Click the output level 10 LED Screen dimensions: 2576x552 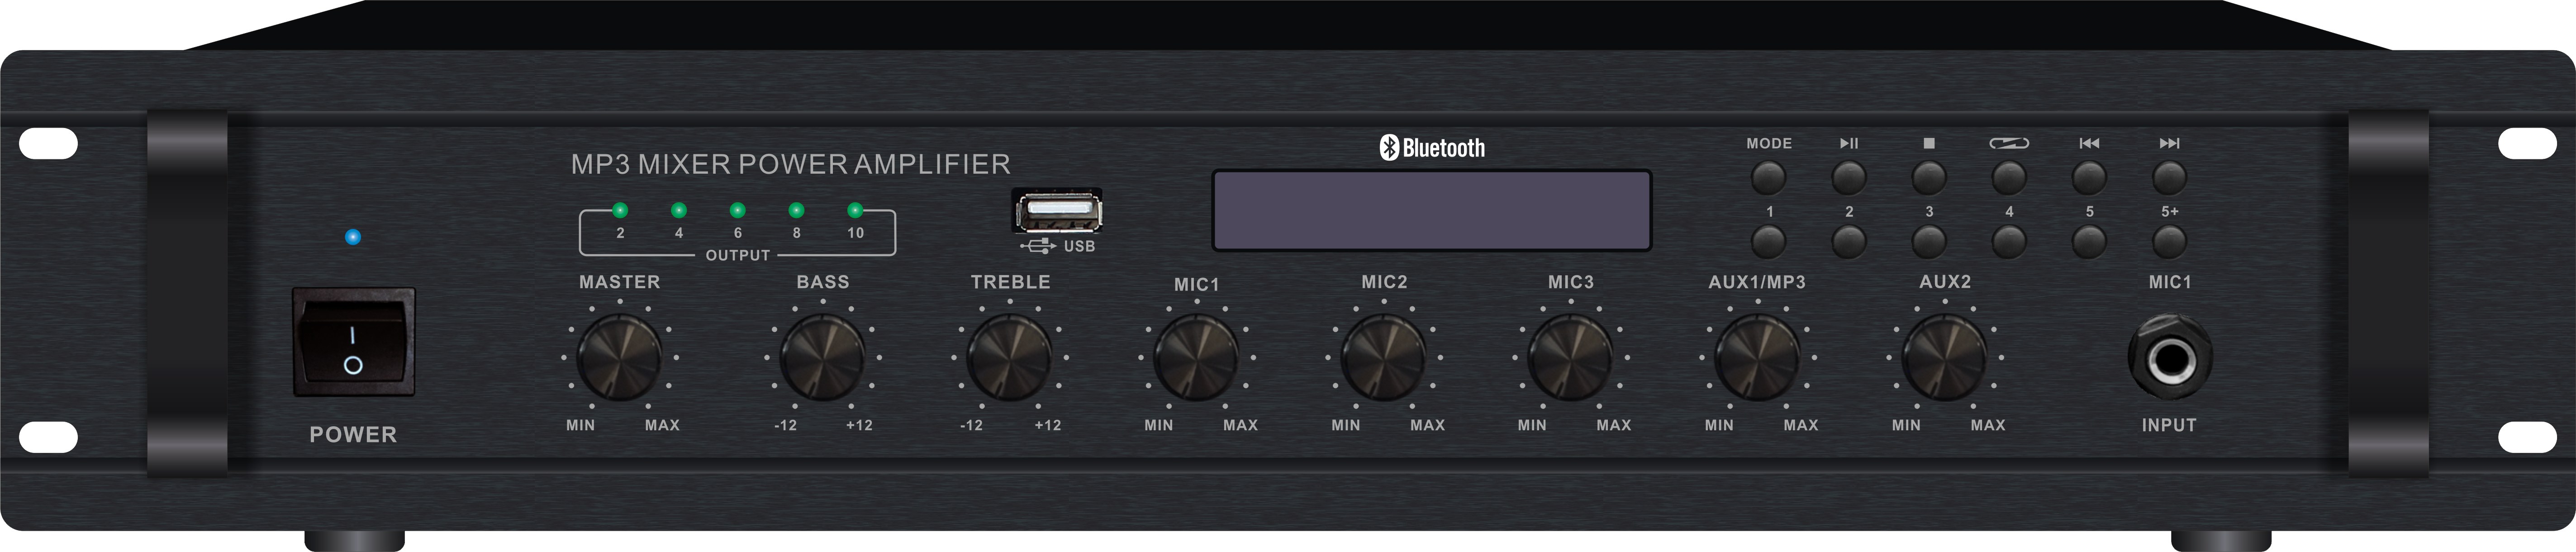click(855, 210)
